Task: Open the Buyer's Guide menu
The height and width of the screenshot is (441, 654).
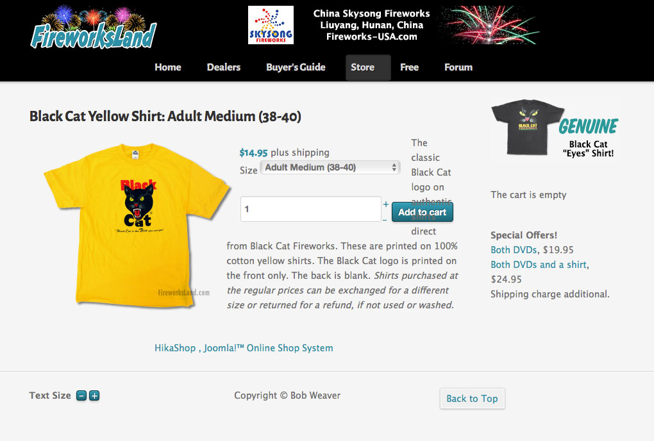Action: coord(296,67)
